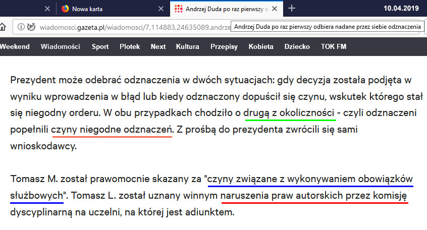Click the text 'naruszenia praw autorskich przez komisję'
427x230 pixels.
tap(314, 195)
